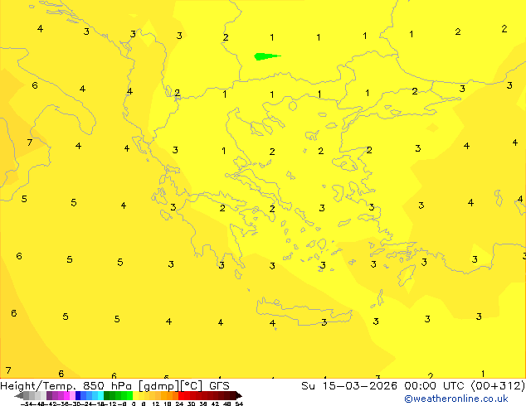Select the magenta legend swatch
The width and height of the screenshot is (526, 406).
click(66, 396)
